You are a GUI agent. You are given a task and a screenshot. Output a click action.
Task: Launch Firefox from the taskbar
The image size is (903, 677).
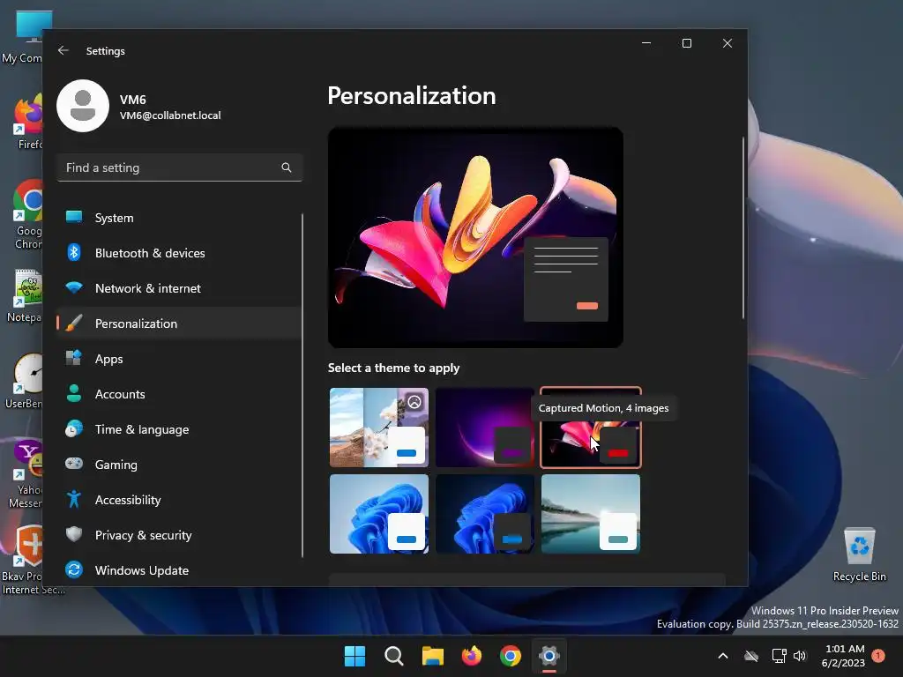point(472,656)
